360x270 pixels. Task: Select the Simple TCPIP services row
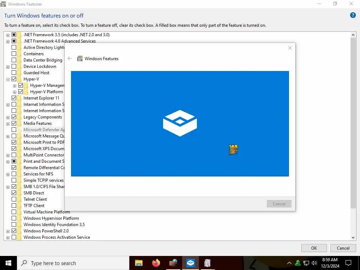click(x=43, y=180)
